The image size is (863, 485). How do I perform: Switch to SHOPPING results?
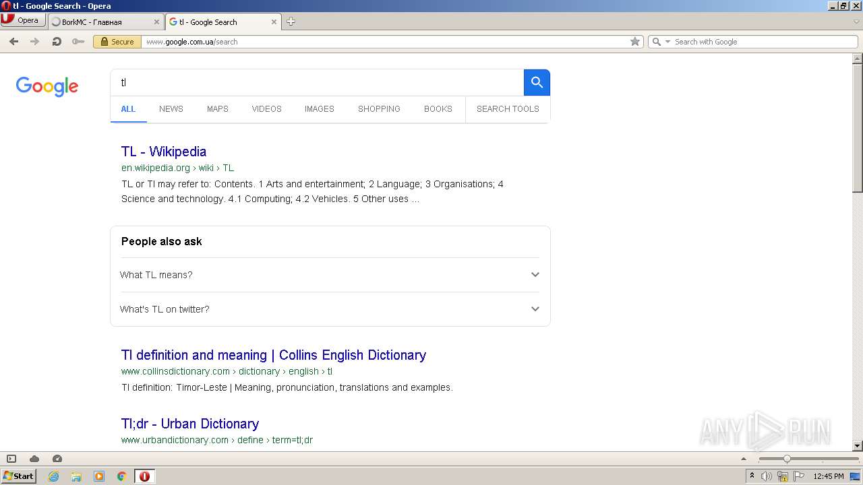click(x=379, y=108)
